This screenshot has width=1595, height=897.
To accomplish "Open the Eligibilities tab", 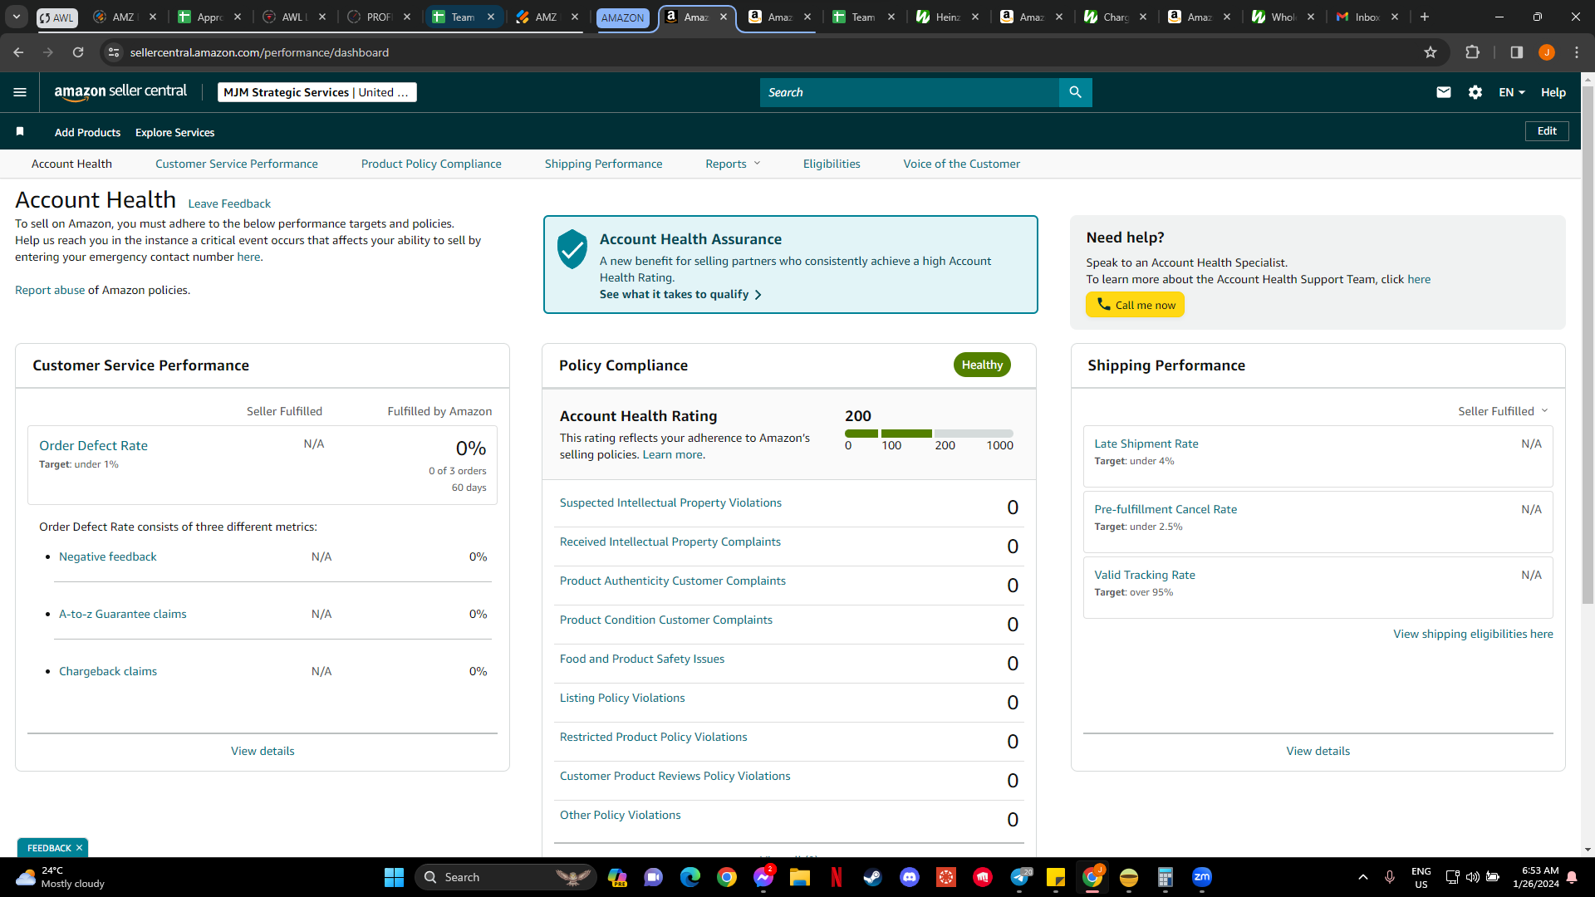I will coord(832,164).
